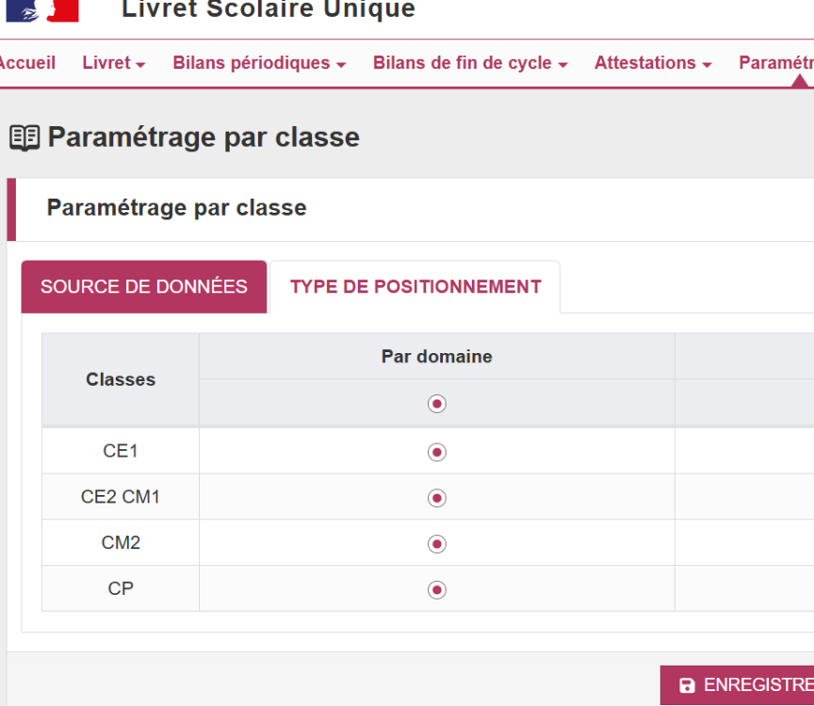Open the Livret dropdown menu
The height and width of the screenshot is (706, 814).
[113, 63]
